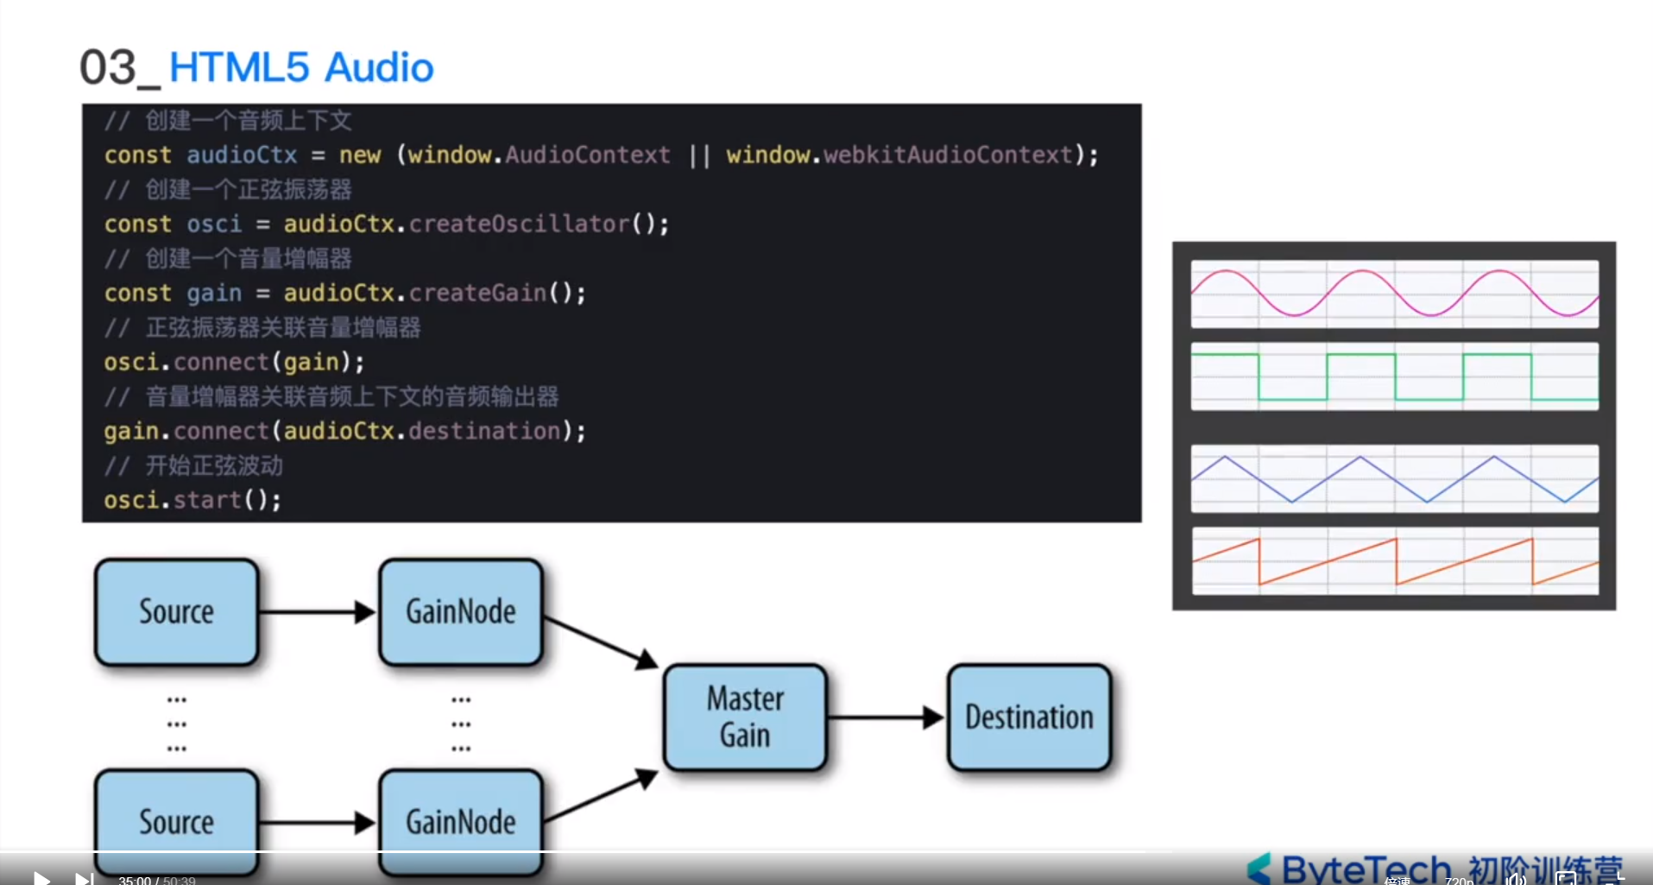Click the green square wave graph

click(x=1394, y=376)
